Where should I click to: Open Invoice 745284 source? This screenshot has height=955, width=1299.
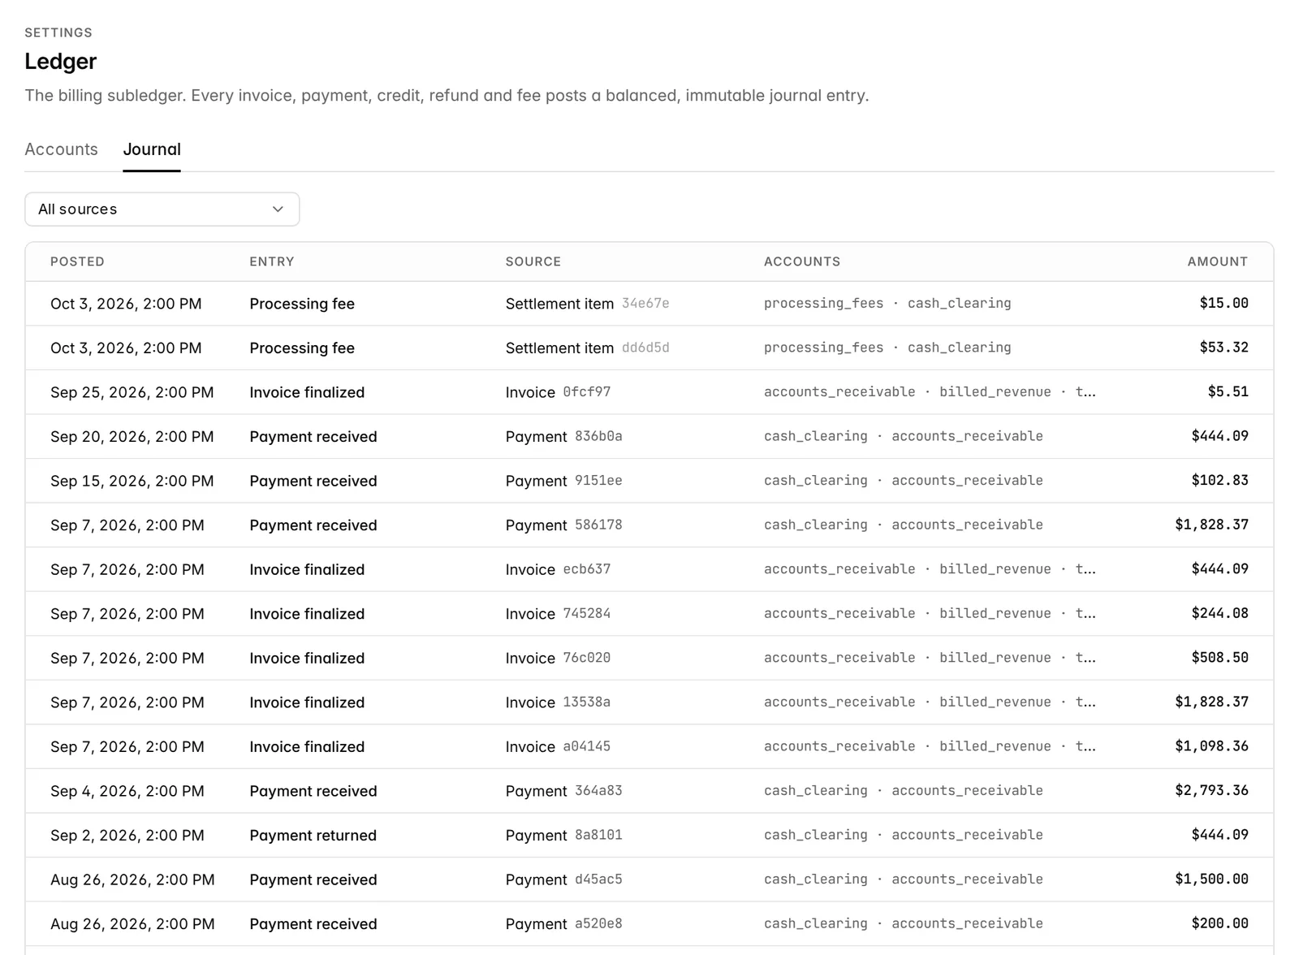coord(558,614)
